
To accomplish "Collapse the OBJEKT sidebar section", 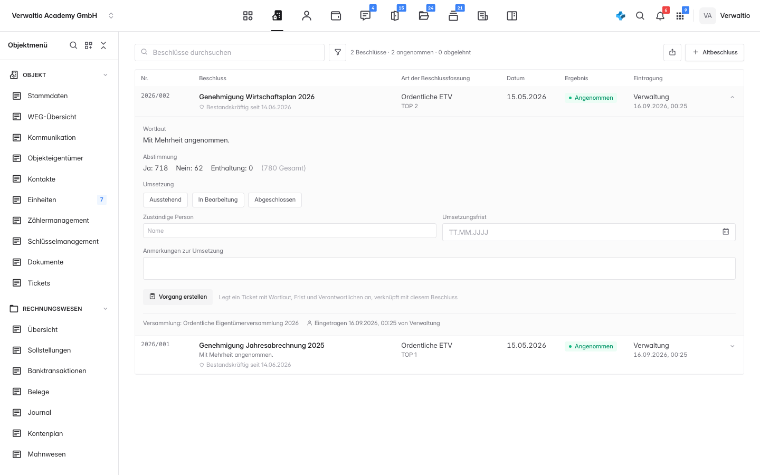I will click(106, 75).
